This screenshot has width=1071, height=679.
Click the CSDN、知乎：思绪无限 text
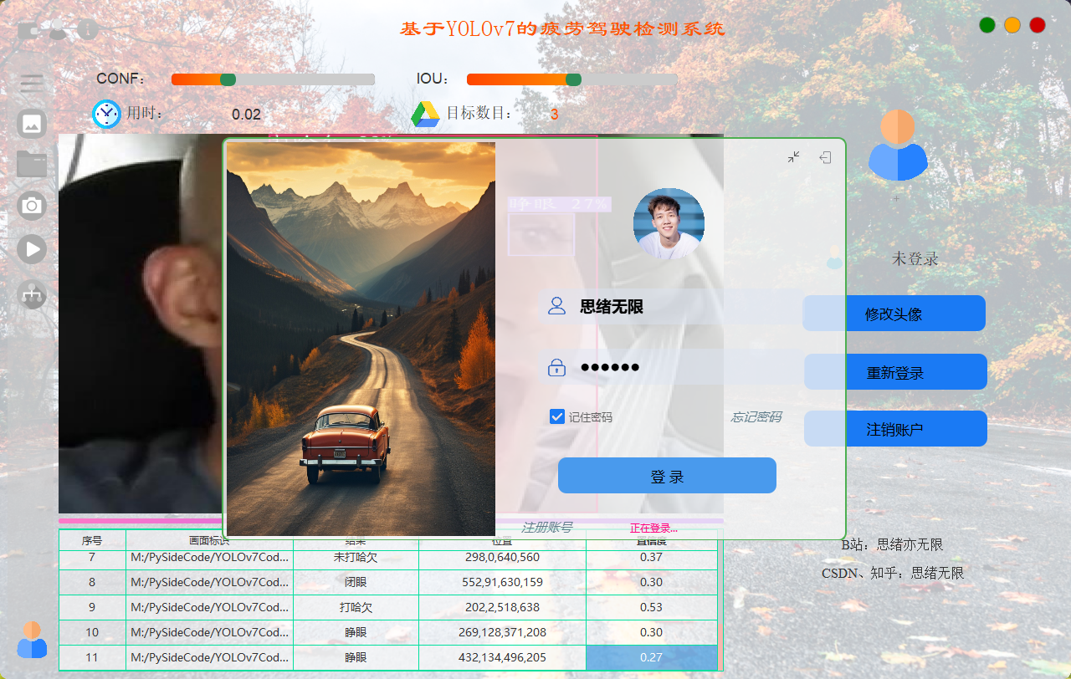[x=893, y=573]
